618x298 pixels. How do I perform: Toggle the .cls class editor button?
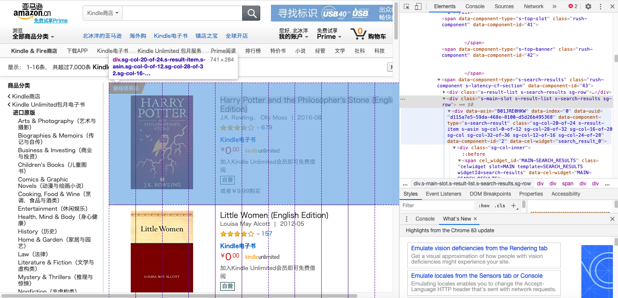click(500, 206)
